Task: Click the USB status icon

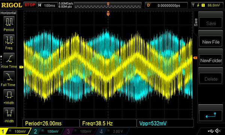Action: pos(211,131)
